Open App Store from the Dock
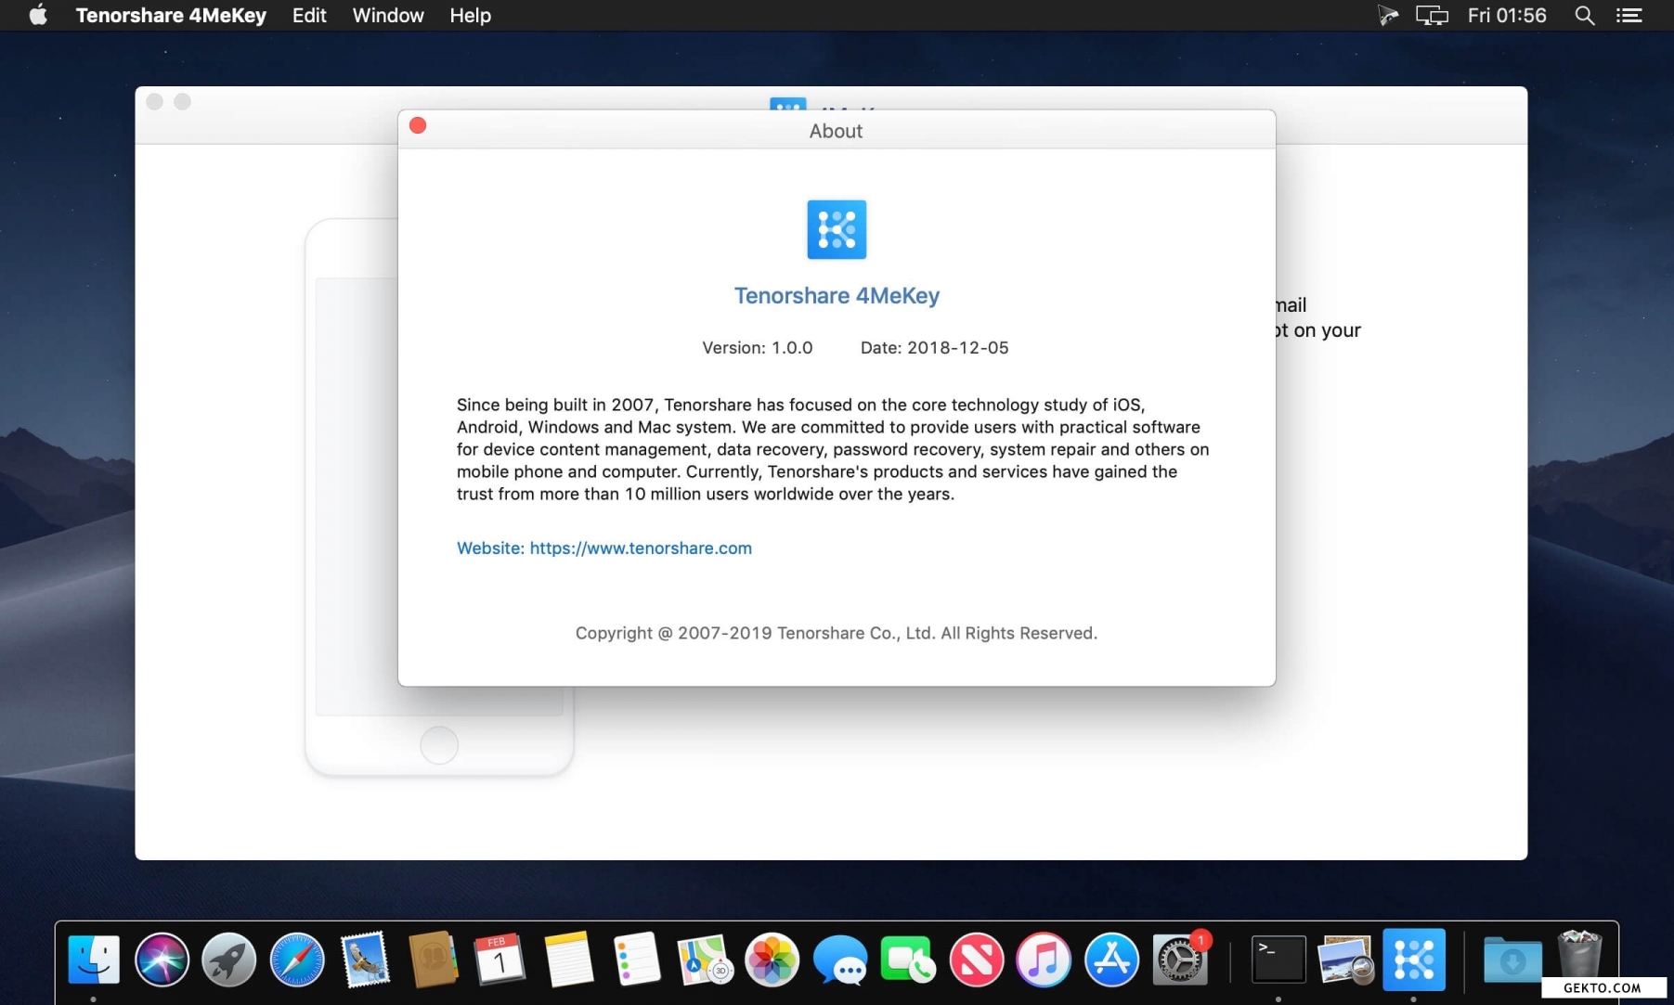This screenshot has height=1005, width=1674. [1111, 959]
